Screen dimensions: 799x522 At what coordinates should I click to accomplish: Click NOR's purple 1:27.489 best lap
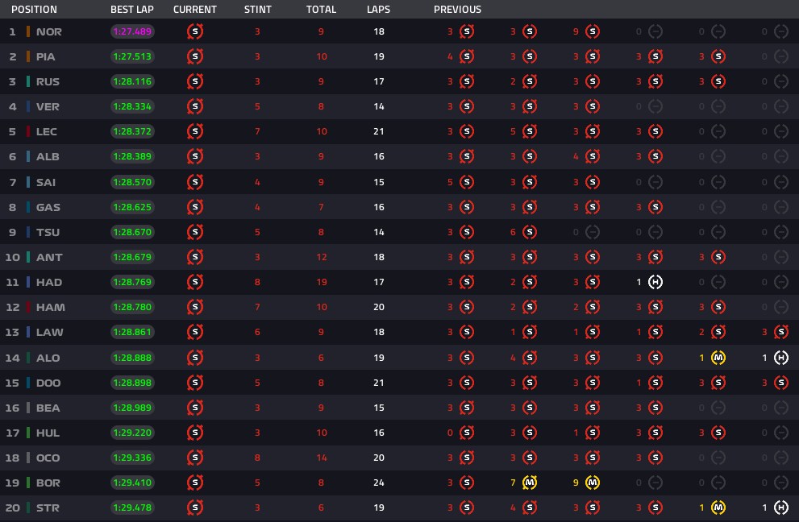[132, 31]
